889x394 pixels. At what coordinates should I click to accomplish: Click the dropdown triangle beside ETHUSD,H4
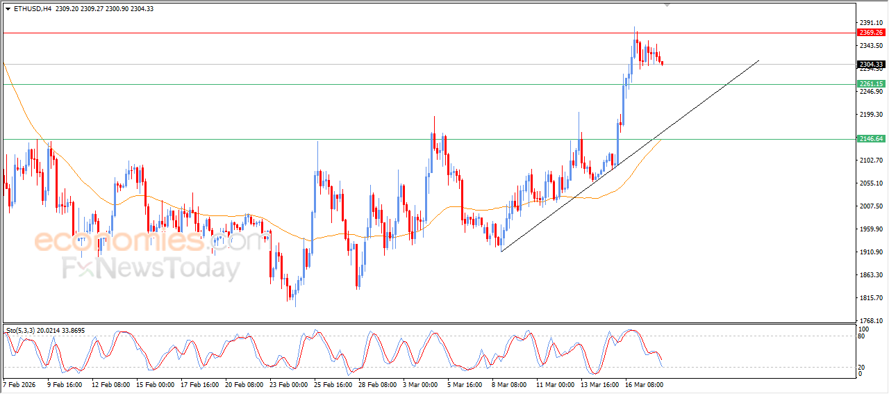tap(8, 9)
